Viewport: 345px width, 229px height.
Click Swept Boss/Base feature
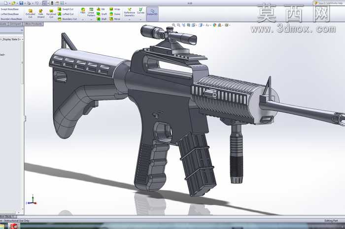(x=9, y=9)
